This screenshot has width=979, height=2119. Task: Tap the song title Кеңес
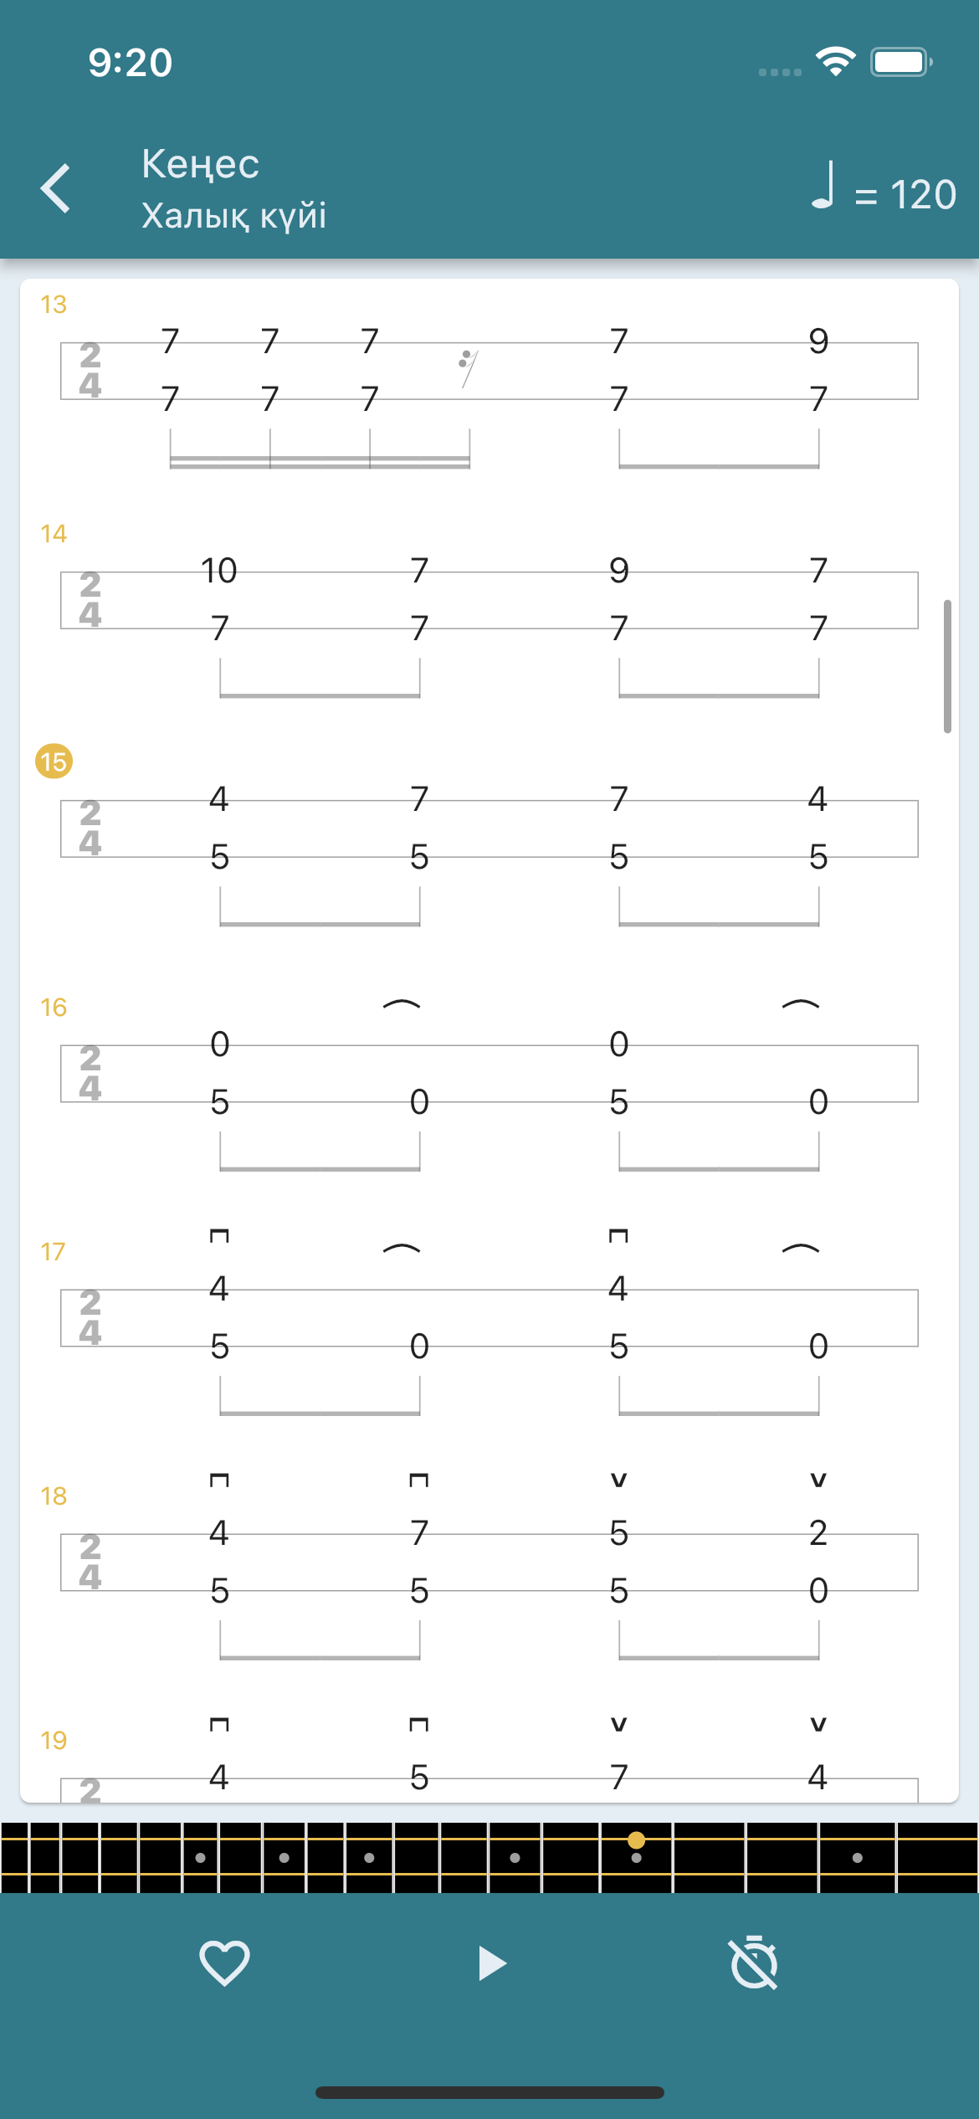coord(200,164)
